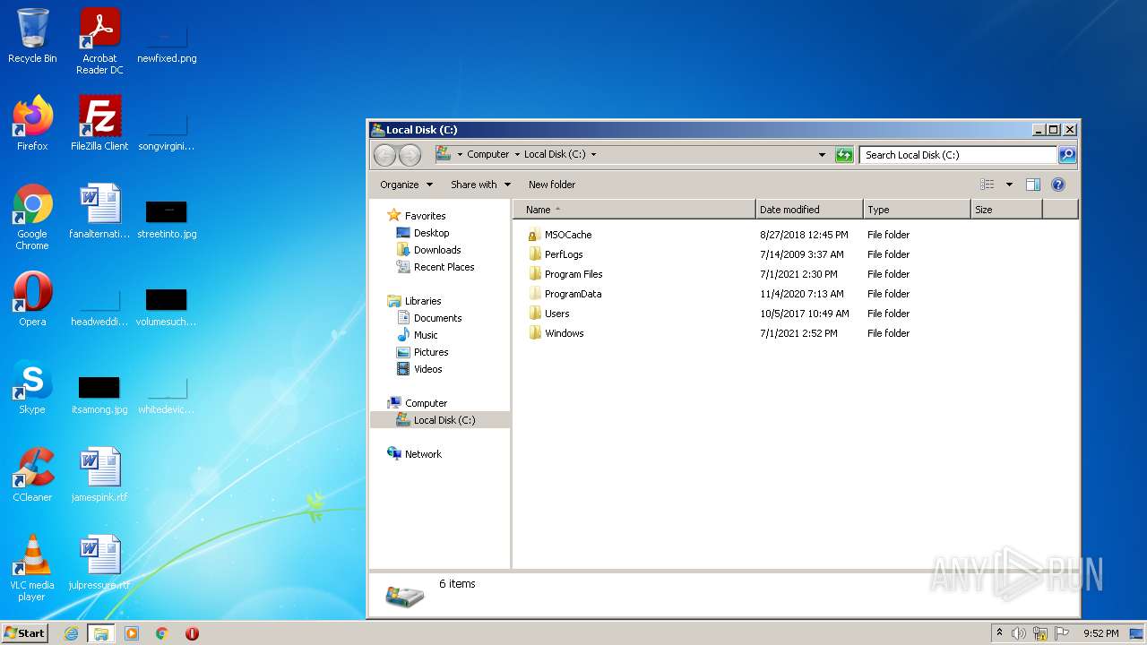
Task: Expand address bar history dropdown
Action: point(822,155)
